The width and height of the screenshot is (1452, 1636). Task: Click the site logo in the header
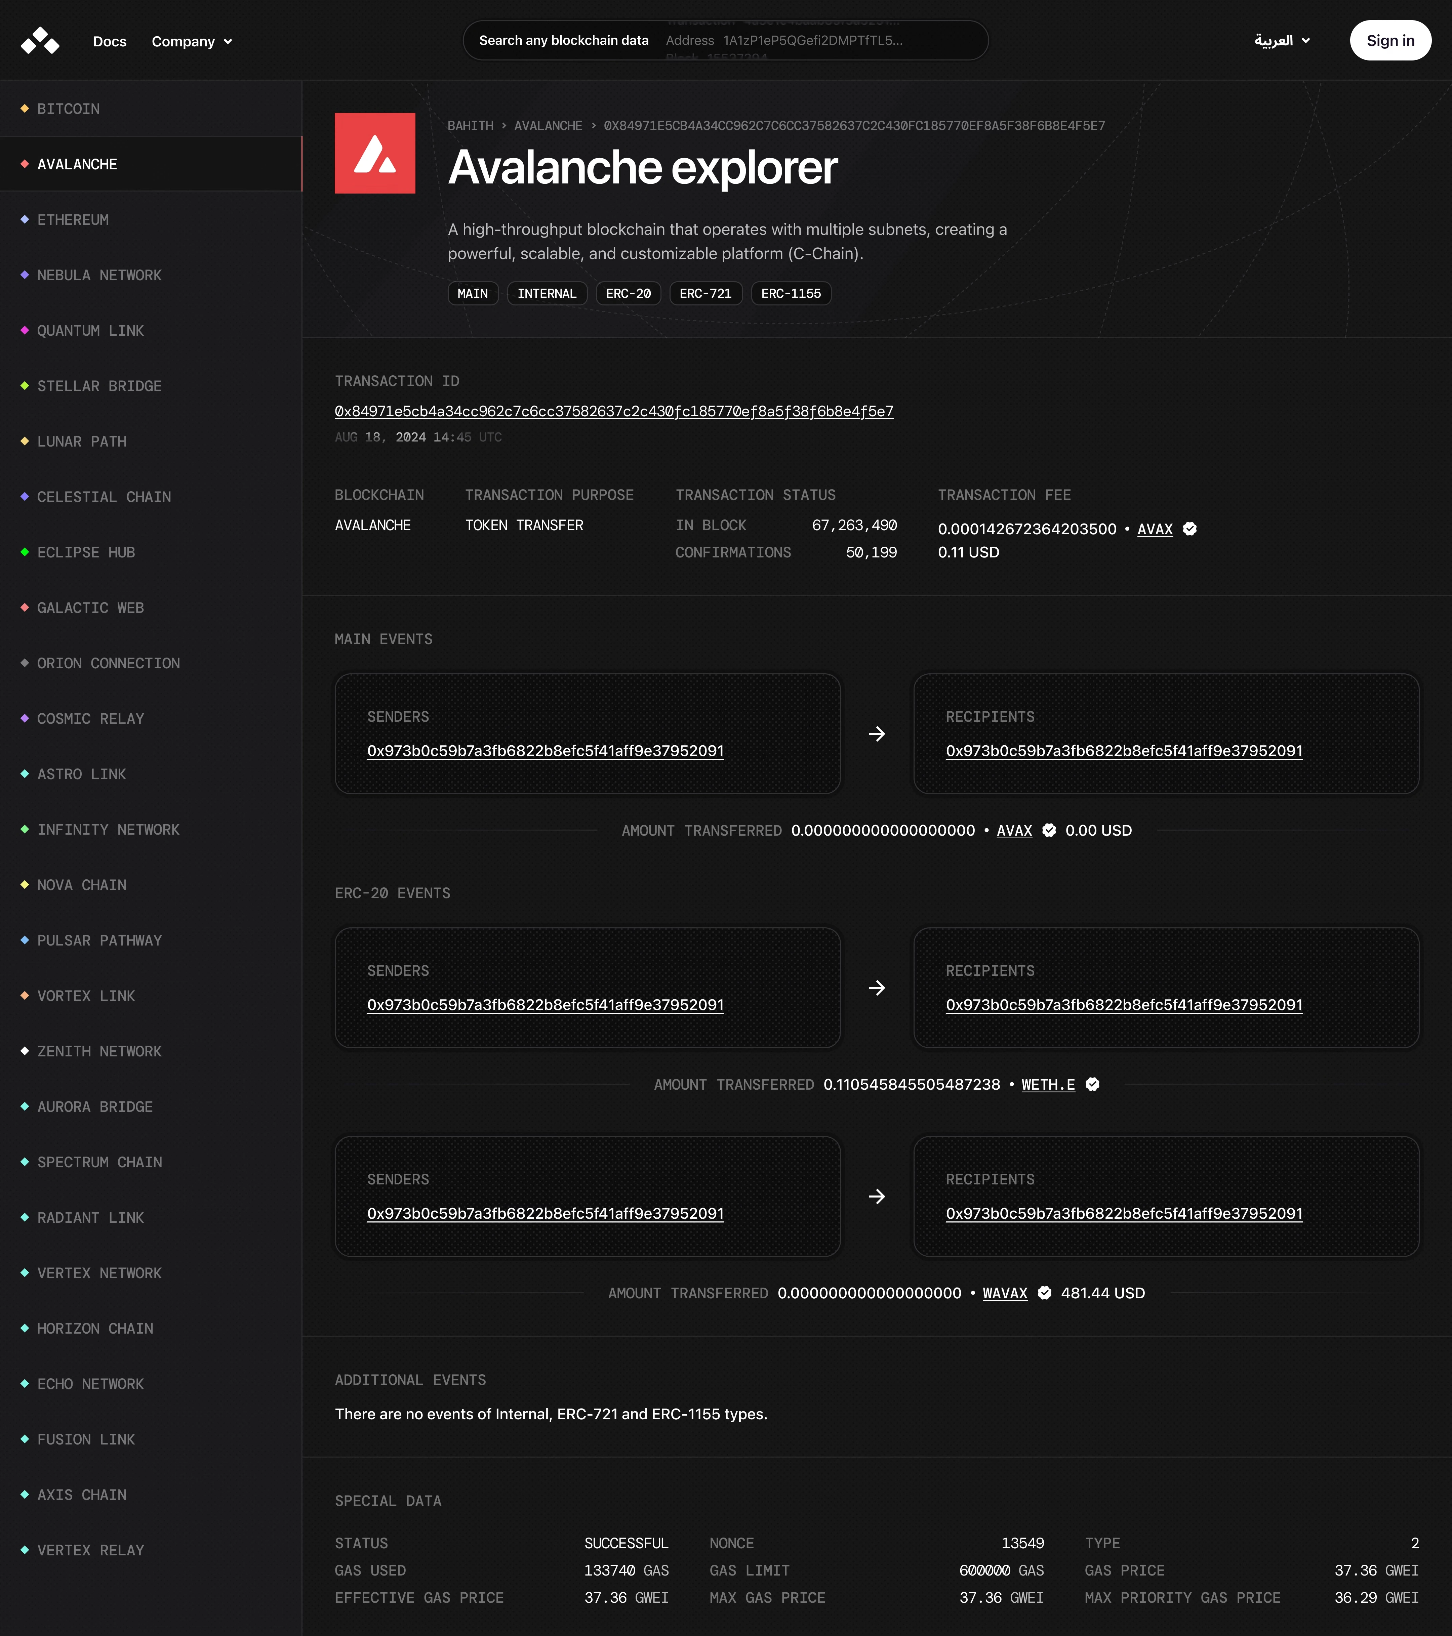[40, 41]
